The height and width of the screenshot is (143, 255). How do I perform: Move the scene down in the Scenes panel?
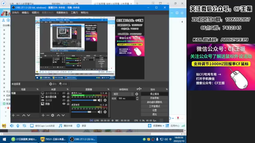coord(29,115)
